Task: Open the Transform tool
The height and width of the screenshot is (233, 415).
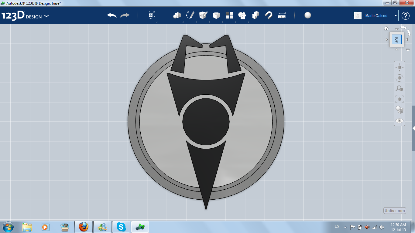Action: [x=152, y=15]
